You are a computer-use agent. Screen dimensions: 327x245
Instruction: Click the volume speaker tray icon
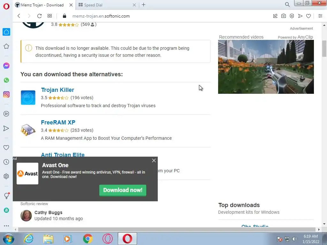coord(295,239)
